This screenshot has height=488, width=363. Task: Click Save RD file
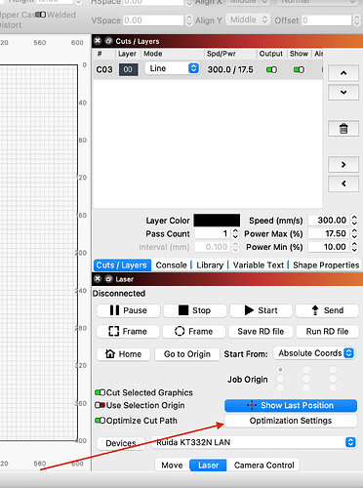click(x=261, y=331)
